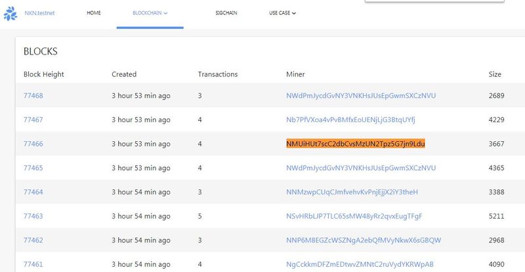Open block 77461
525x272 pixels.
pyautogui.click(x=33, y=264)
